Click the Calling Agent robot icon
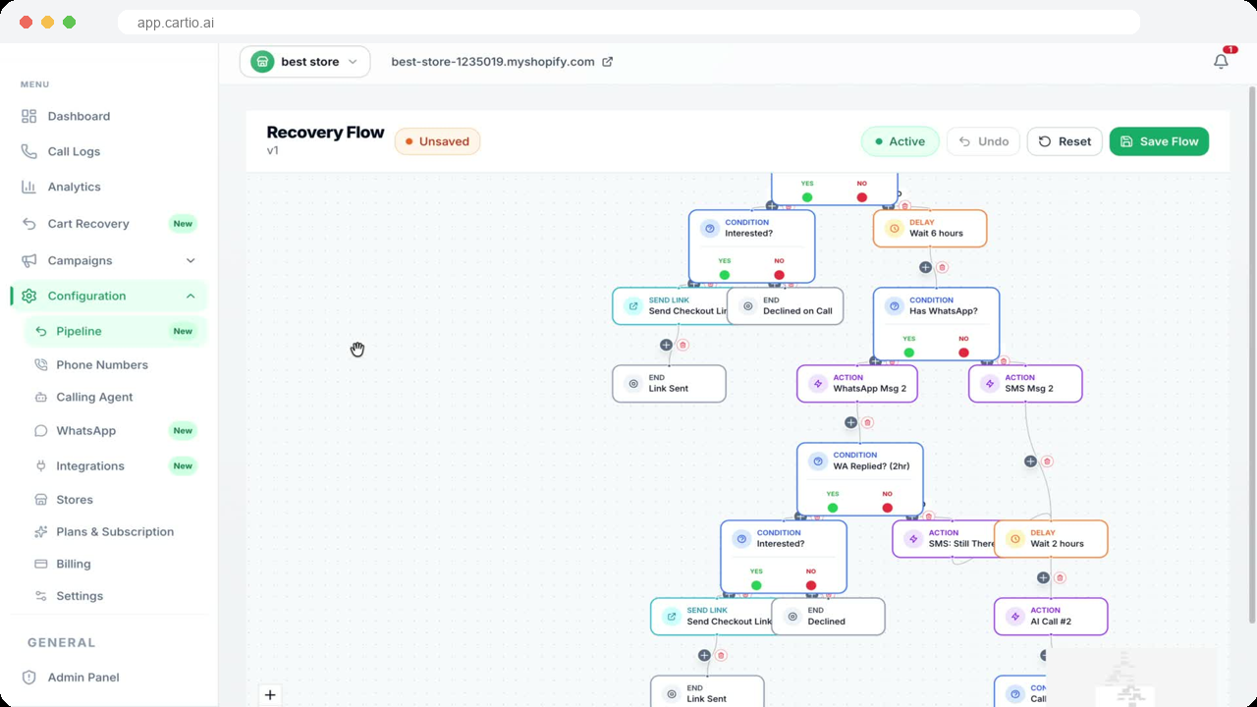This screenshot has height=707, width=1257. (40, 397)
